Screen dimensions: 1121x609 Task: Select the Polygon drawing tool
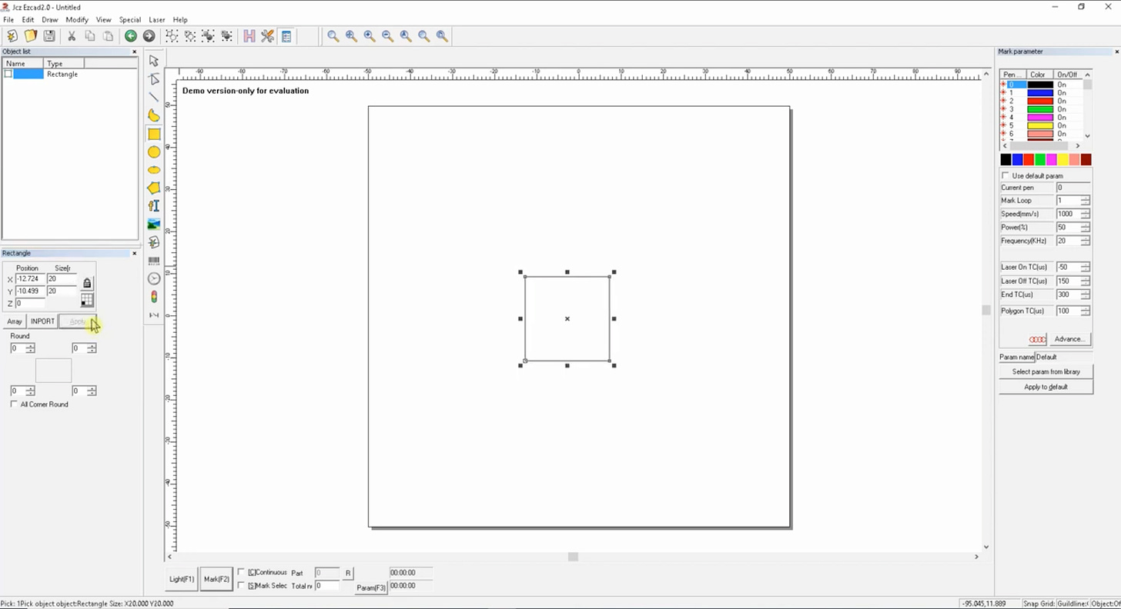point(153,188)
